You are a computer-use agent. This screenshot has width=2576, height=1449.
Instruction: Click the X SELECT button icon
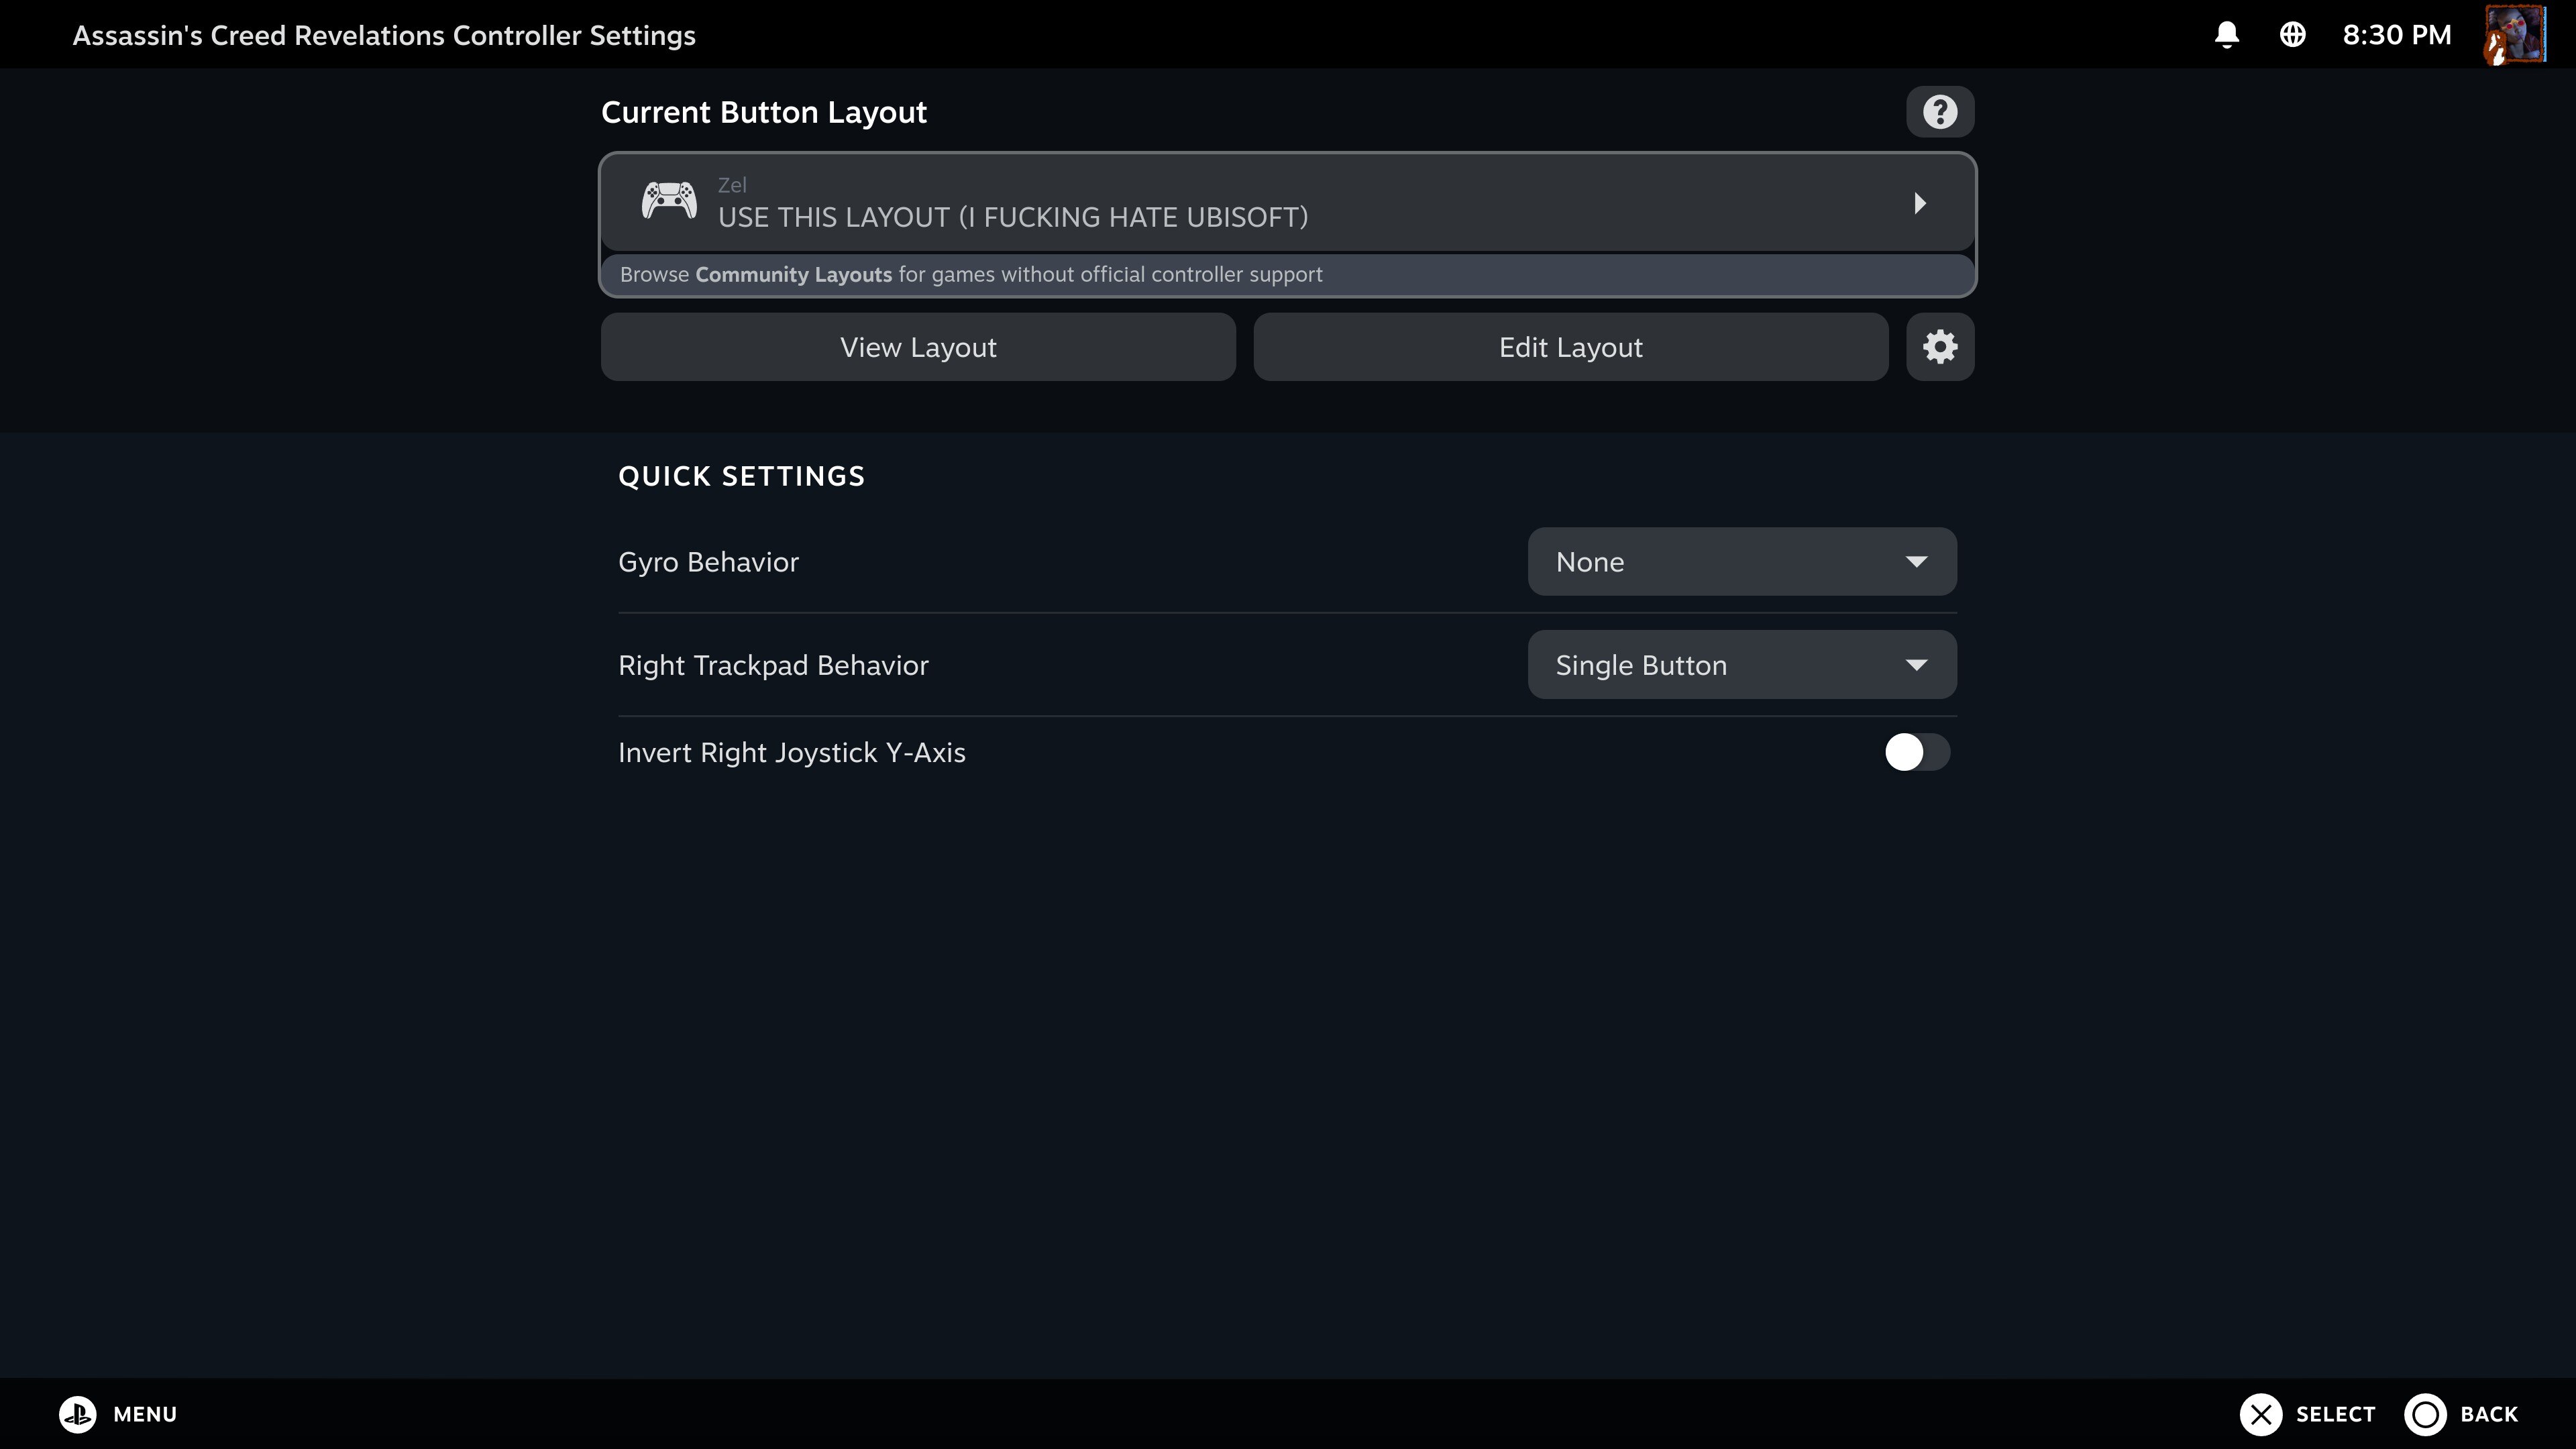(x=2260, y=1414)
